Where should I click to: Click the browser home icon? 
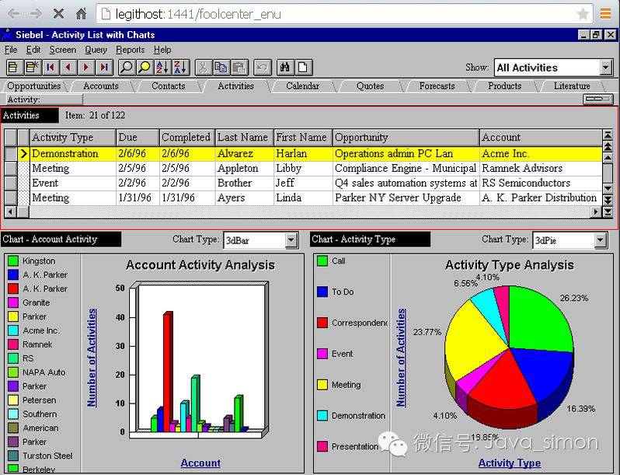point(81,14)
